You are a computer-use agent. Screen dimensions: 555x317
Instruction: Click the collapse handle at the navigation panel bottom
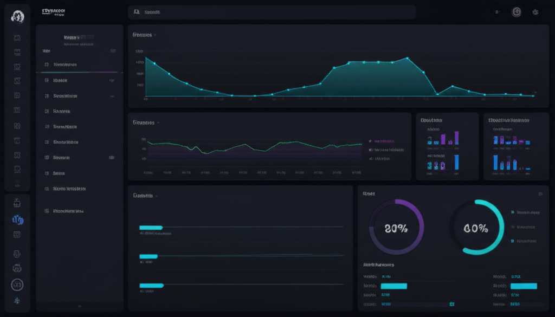coord(79,306)
